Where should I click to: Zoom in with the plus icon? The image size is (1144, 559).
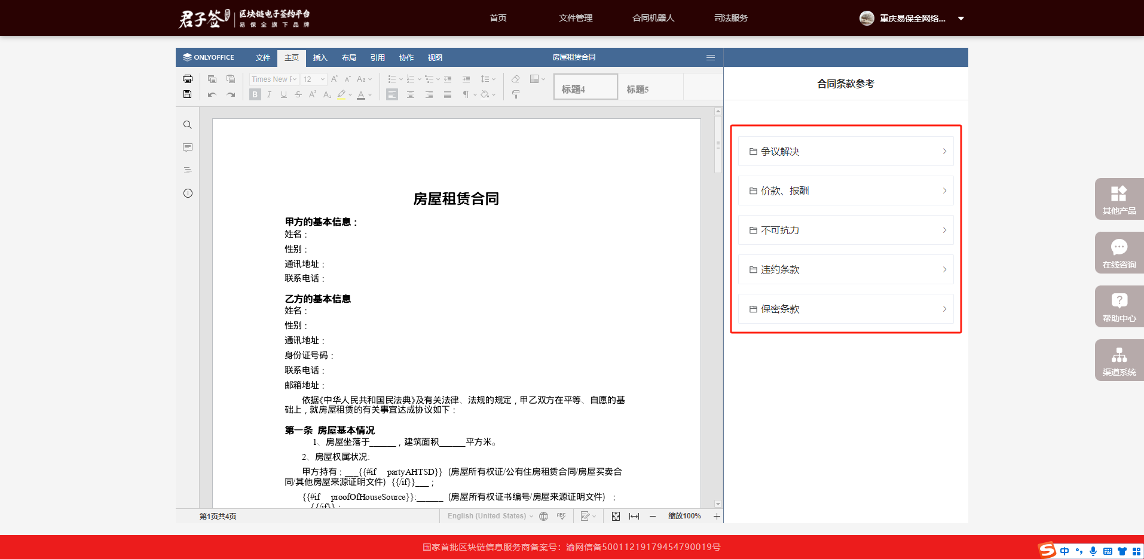(717, 516)
